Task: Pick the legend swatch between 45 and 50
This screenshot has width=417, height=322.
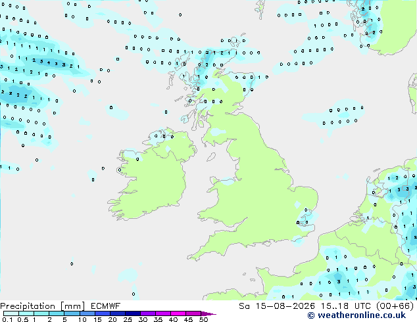Action: point(193,313)
